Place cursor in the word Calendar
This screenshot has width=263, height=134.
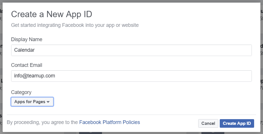pyautogui.click(x=24, y=50)
